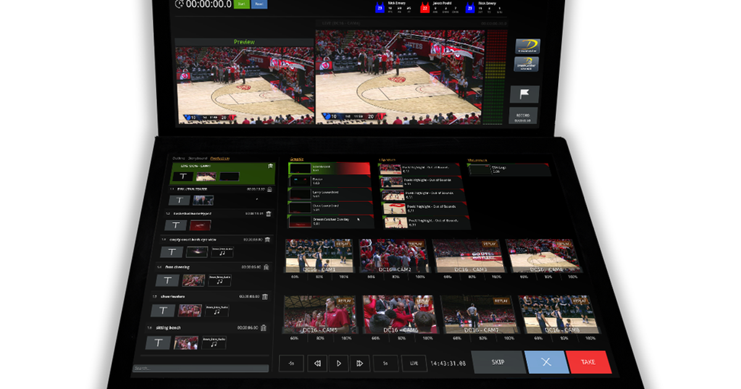Delete sitting bench using its trash icon
This screenshot has height=389, width=741.
[264, 328]
